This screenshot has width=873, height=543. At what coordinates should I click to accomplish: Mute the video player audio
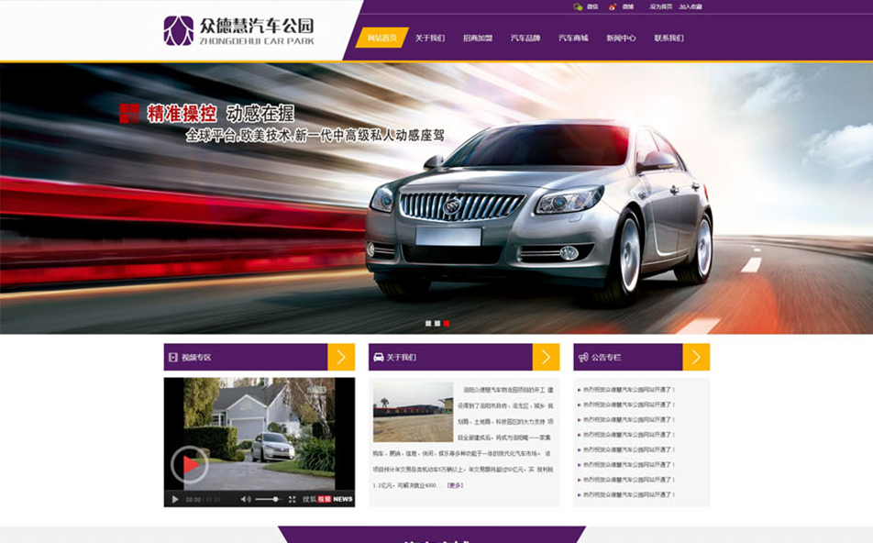coord(245,499)
